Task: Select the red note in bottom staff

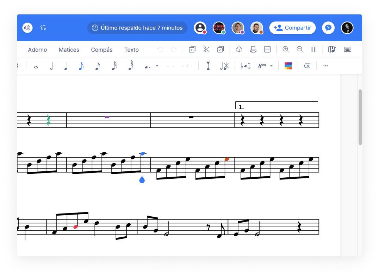Action: [75, 227]
